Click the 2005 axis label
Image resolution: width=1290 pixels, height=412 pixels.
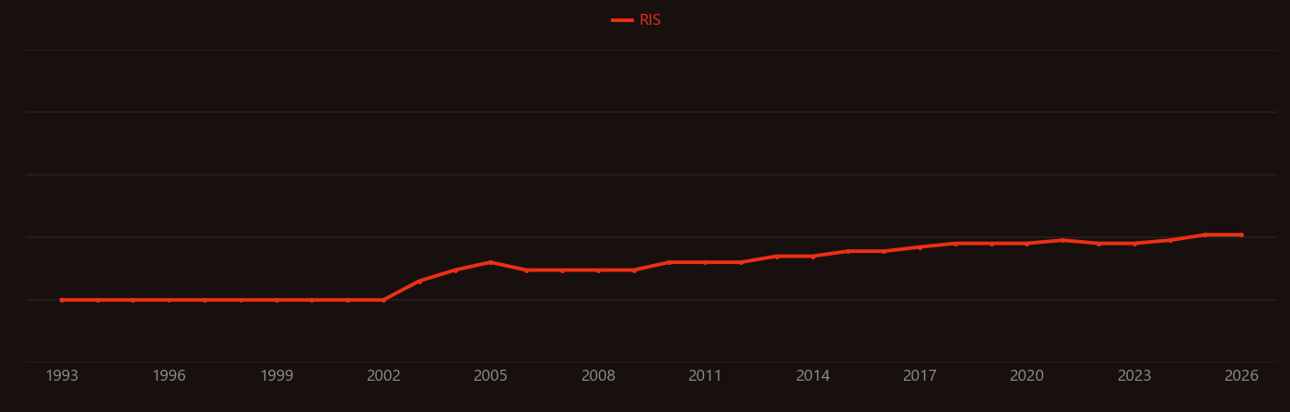coord(490,376)
